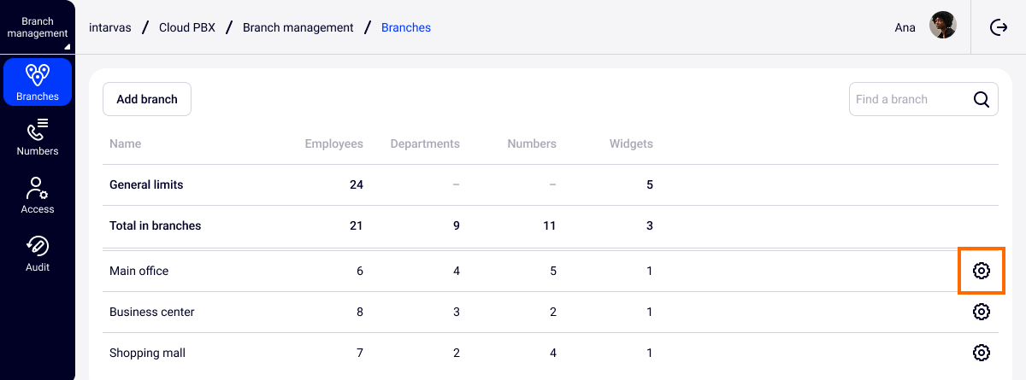This screenshot has width=1026, height=380.
Task: Click the search magnifier icon
Action: tap(981, 99)
